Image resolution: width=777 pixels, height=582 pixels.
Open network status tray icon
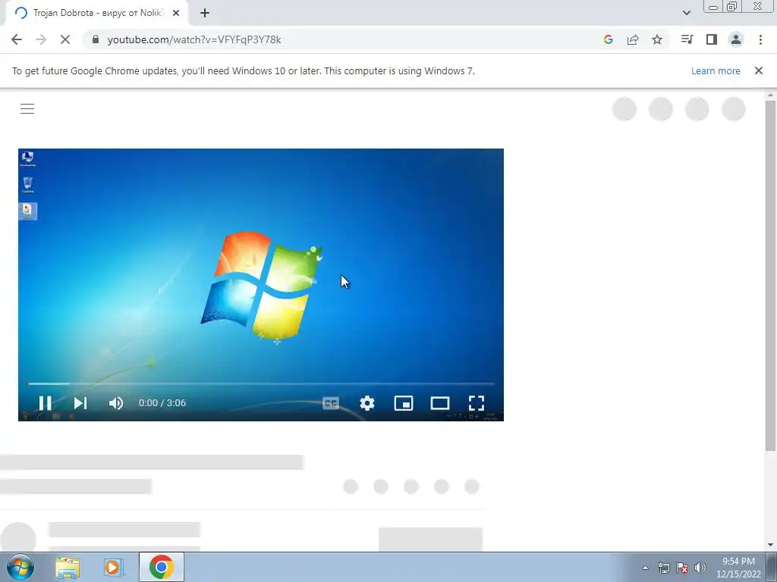pyautogui.click(x=663, y=568)
